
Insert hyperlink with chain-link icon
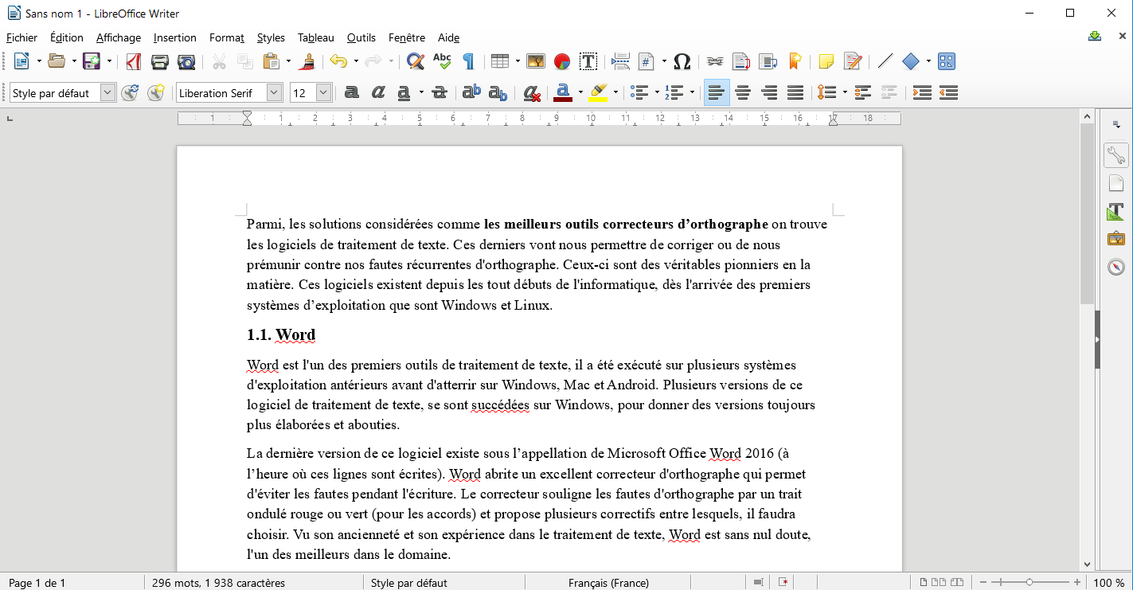tap(715, 61)
